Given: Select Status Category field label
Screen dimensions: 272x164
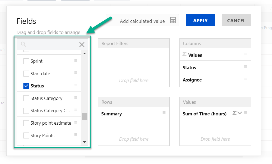Looking at the screenshot, I should 46,98.
